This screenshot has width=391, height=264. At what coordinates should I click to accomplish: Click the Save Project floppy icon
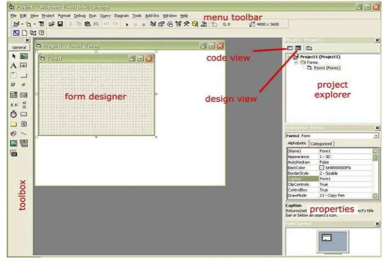click(60, 24)
